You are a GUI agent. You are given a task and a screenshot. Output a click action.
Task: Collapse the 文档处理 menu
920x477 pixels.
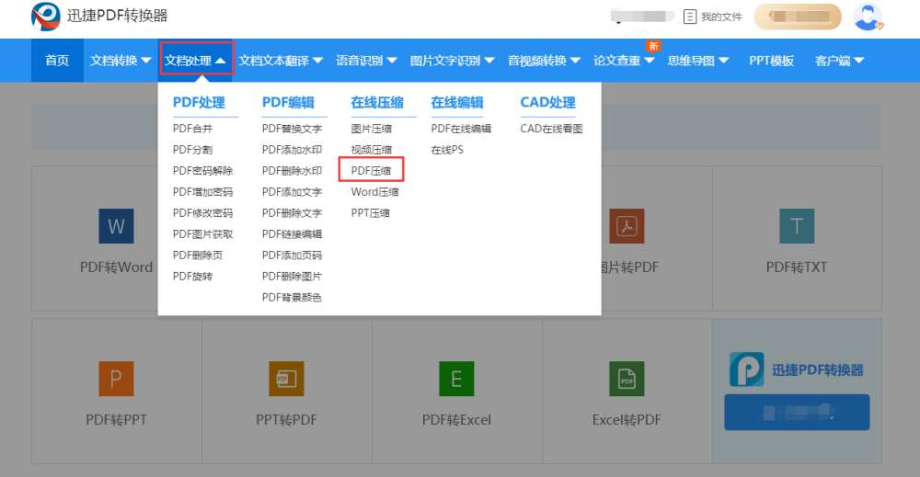[x=196, y=61]
